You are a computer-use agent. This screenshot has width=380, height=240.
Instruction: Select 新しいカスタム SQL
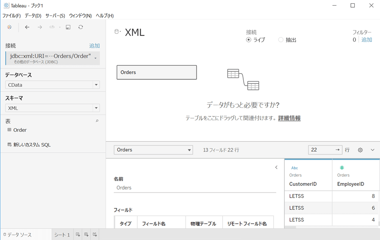(x=32, y=145)
